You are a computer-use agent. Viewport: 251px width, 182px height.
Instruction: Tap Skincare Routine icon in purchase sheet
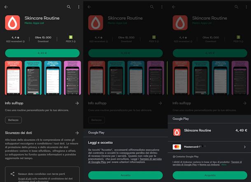point(177,132)
